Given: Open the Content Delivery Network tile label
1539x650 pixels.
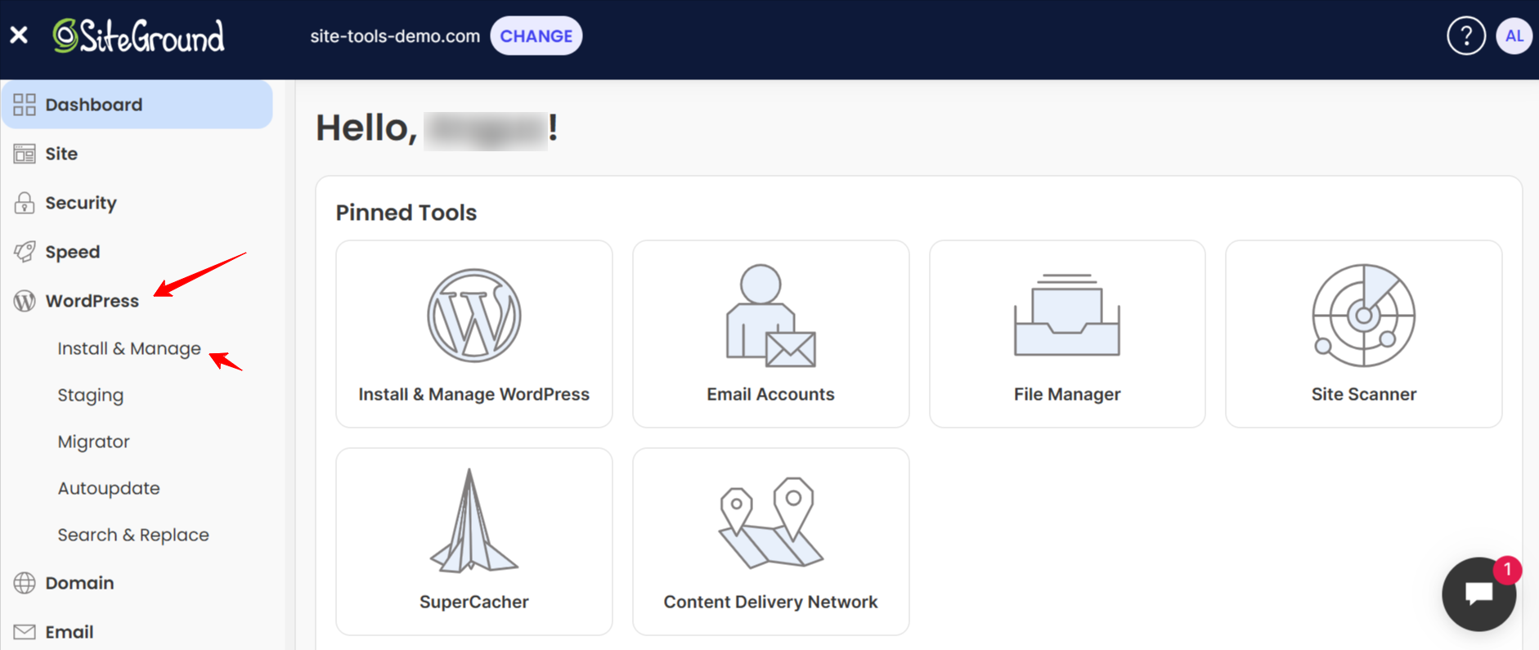Looking at the screenshot, I should click(x=770, y=602).
